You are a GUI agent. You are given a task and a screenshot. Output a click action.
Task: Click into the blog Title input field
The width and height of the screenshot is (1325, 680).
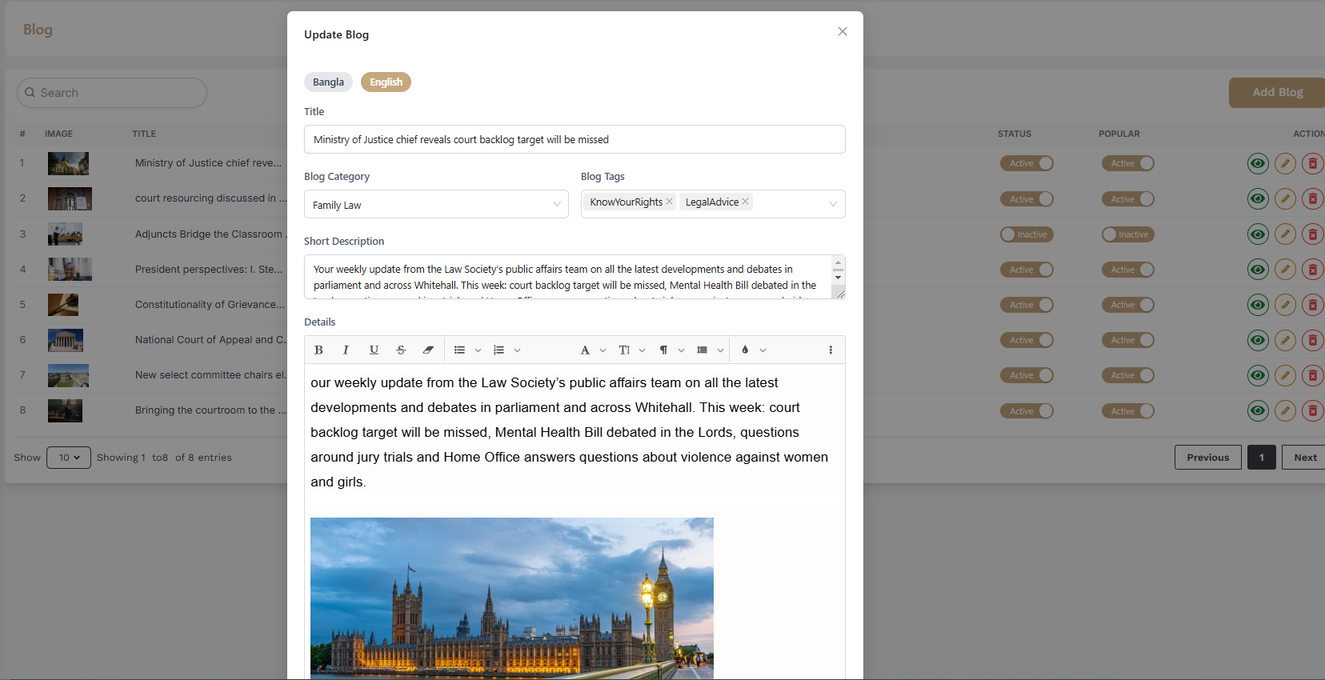click(574, 139)
